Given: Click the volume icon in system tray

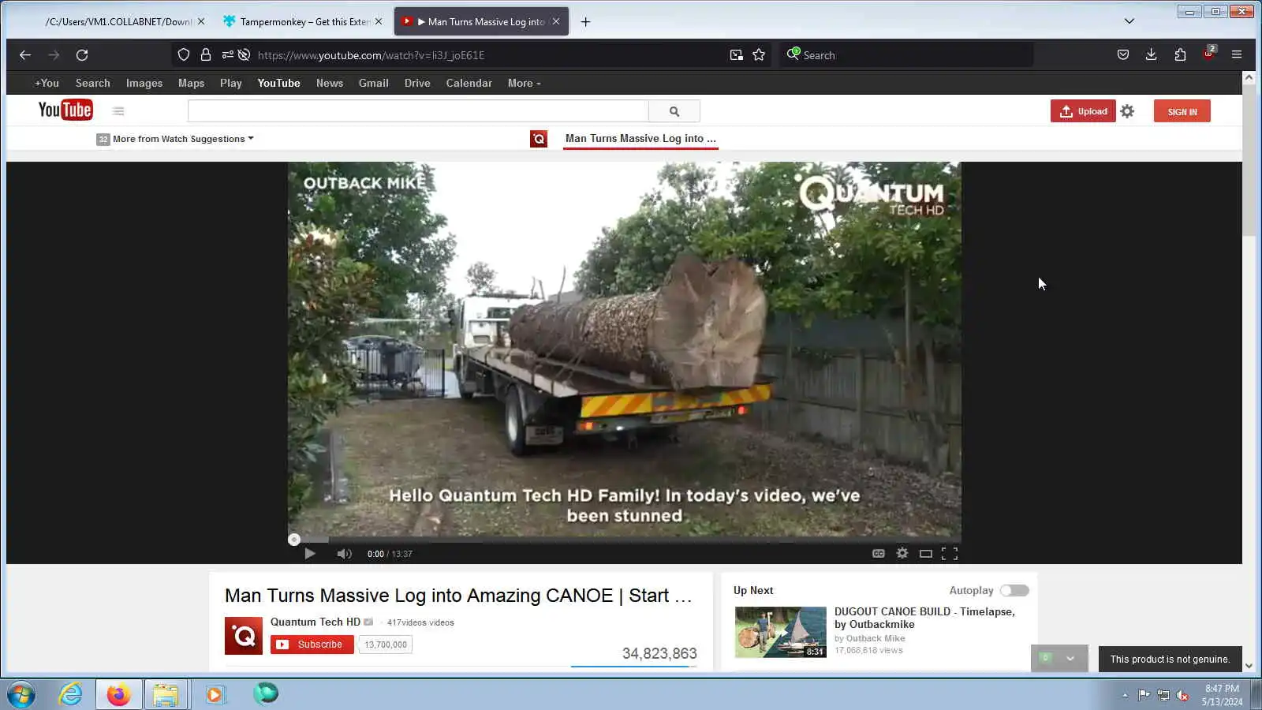Looking at the screenshot, I should click(1182, 695).
